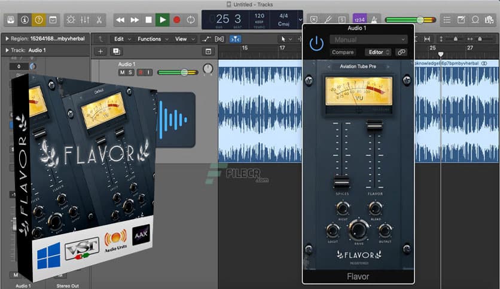The height and width of the screenshot is (289, 500).
Task: Toggle input monitoring I button on Audio 1
Action: pyautogui.click(x=148, y=72)
